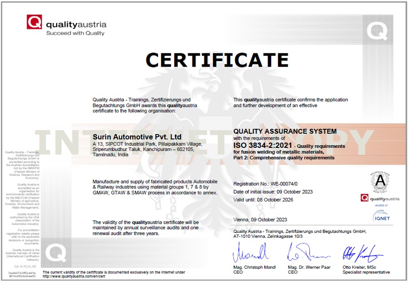This screenshot has height=282, width=409.
Task: Click the 'Succeed with Quality' tagline
Action: tap(75, 33)
